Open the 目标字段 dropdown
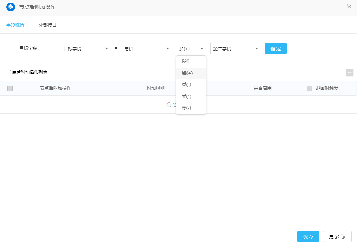 (x=85, y=48)
